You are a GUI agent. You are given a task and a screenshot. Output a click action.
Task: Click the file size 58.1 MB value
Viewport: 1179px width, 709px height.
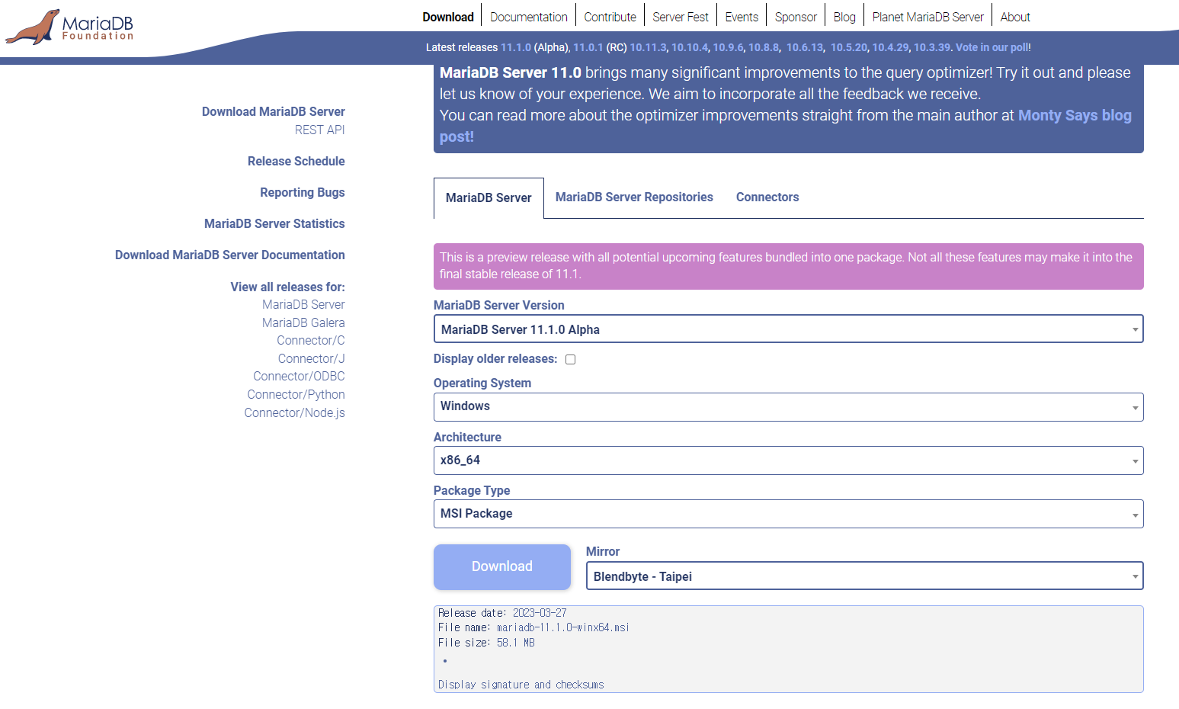point(516,643)
